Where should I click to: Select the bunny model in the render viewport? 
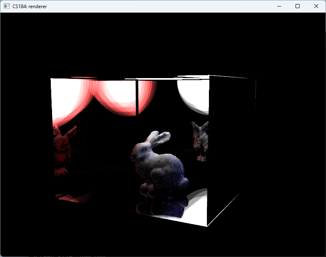tap(159, 163)
